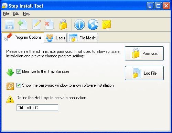Image resolution: width=172 pixels, height=133 pixels.
Task: Maximize the Stop Install Tool window
Action: pyautogui.click(x=158, y=6)
